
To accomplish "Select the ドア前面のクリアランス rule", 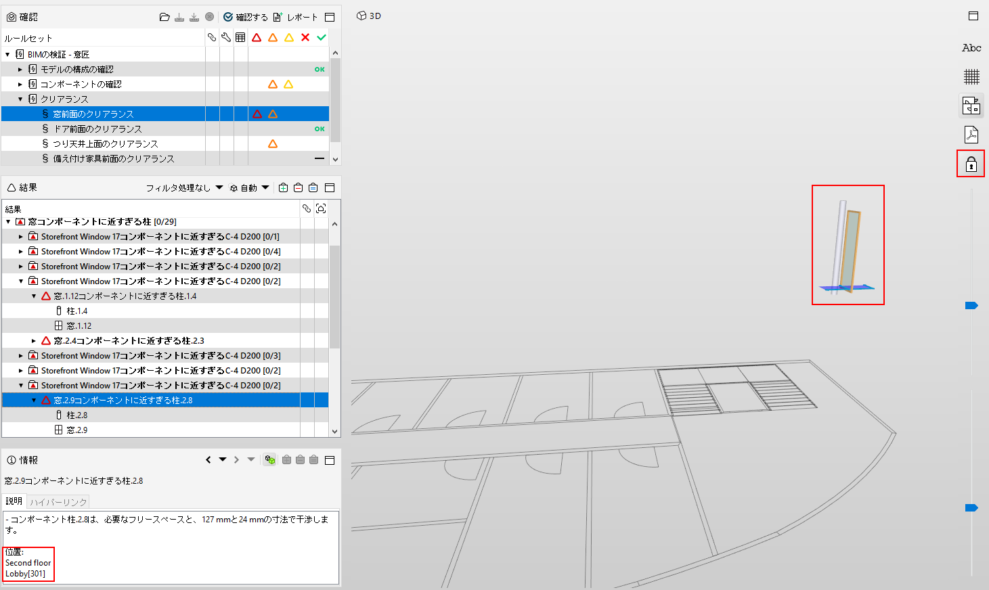I will (165, 129).
